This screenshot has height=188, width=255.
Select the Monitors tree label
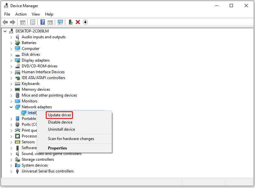[30, 101]
